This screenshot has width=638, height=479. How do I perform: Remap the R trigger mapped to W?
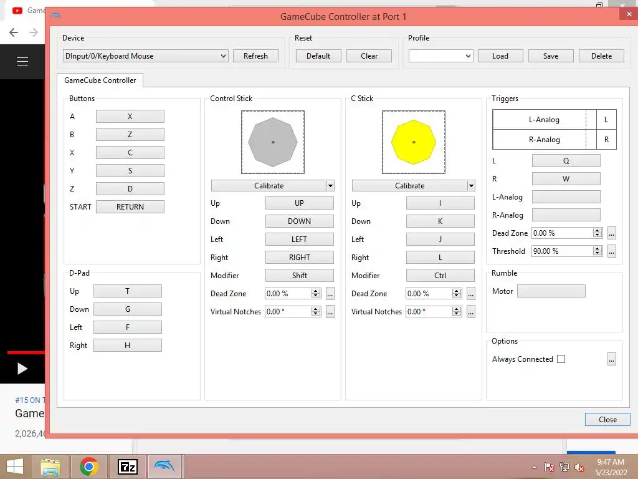click(x=566, y=179)
